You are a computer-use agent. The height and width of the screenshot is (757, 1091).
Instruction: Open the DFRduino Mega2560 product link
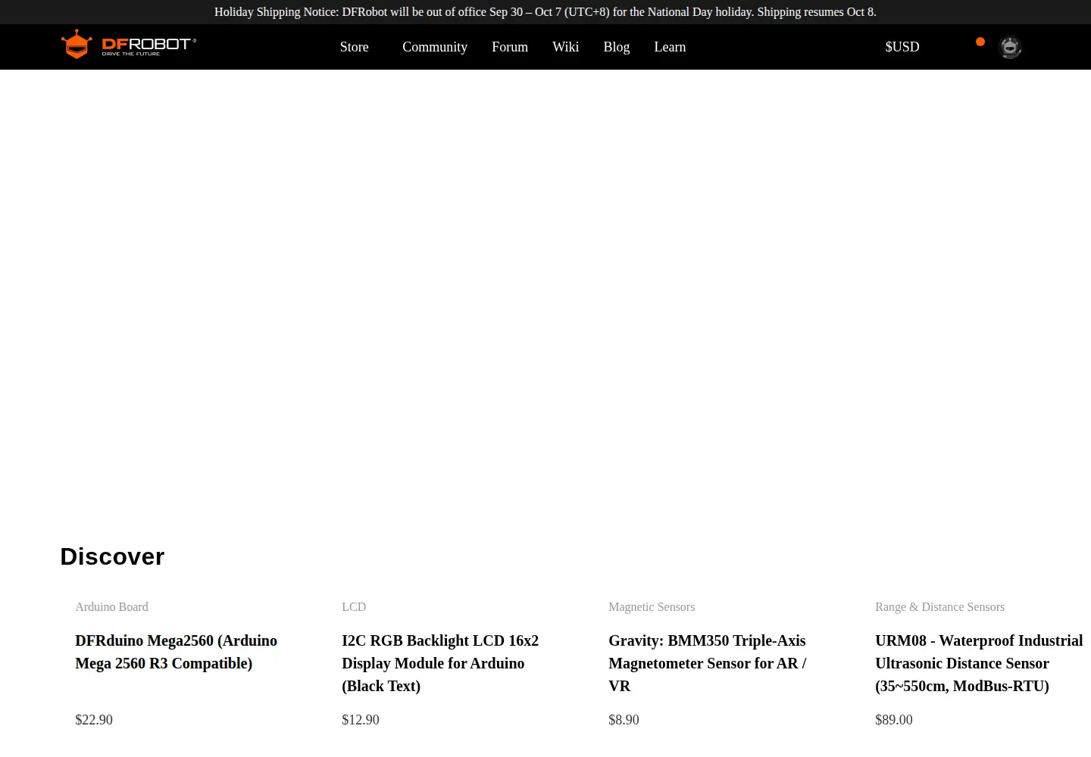pos(177,652)
